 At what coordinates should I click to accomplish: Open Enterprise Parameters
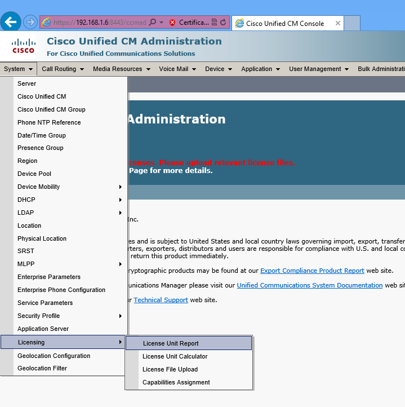point(64,277)
